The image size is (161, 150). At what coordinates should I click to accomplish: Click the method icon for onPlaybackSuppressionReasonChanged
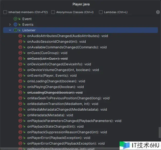[x=20, y=132]
